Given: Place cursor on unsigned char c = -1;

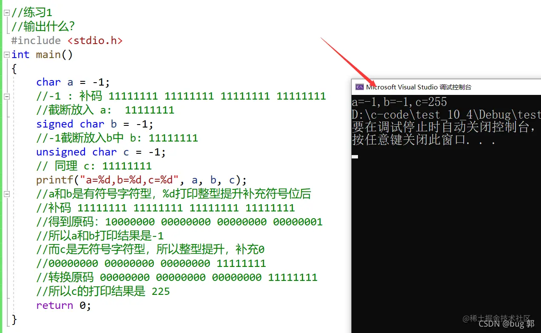Looking at the screenshot, I should 101,152.
